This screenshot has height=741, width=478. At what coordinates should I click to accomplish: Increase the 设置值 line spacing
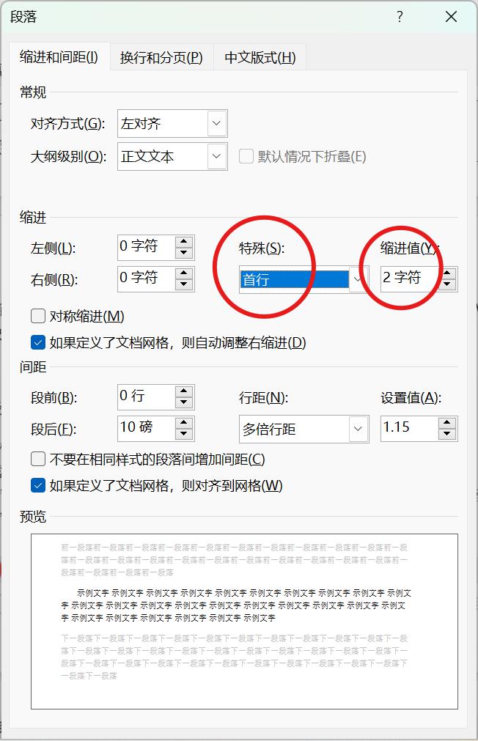click(x=447, y=422)
